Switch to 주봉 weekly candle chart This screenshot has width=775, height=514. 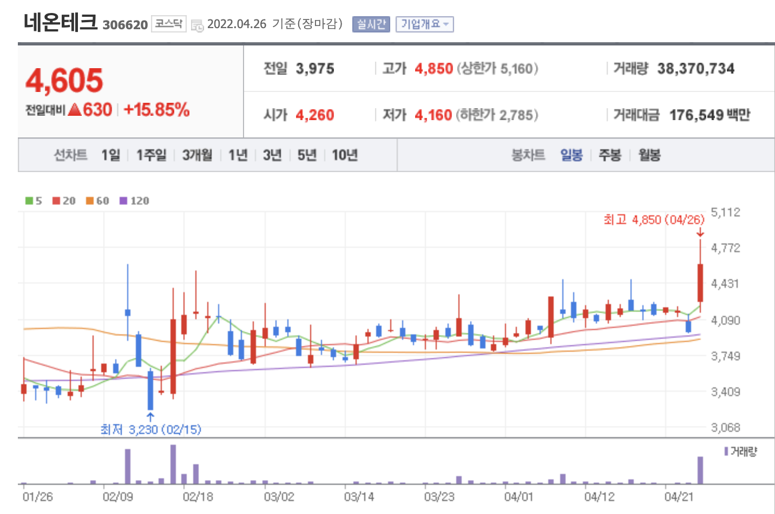[x=610, y=155]
